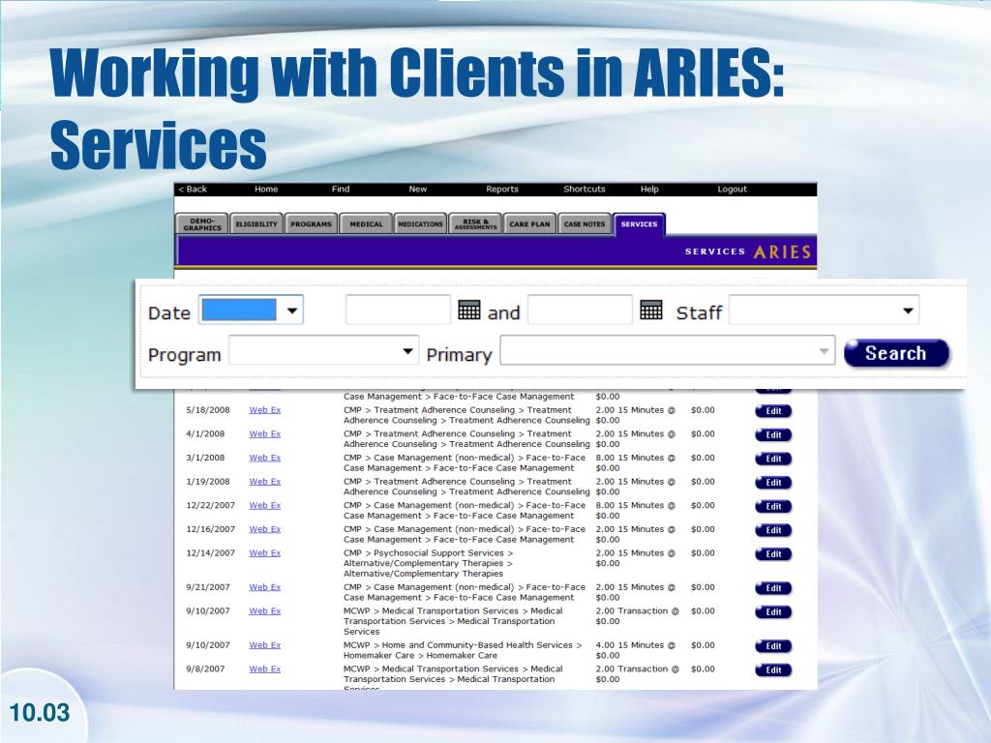Image resolution: width=991 pixels, height=743 pixels.
Task: Switch to the Demographics tab
Action: 202,224
